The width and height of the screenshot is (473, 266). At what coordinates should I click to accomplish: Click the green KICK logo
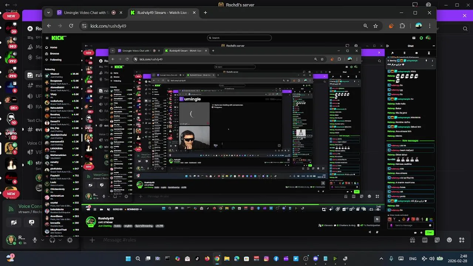pos(59,38)
